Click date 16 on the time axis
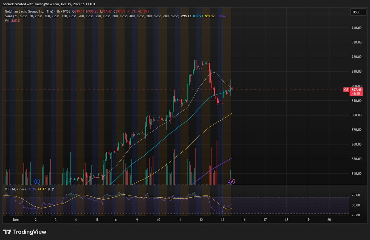The image size is (370, 240). click(x=244, y=220)
